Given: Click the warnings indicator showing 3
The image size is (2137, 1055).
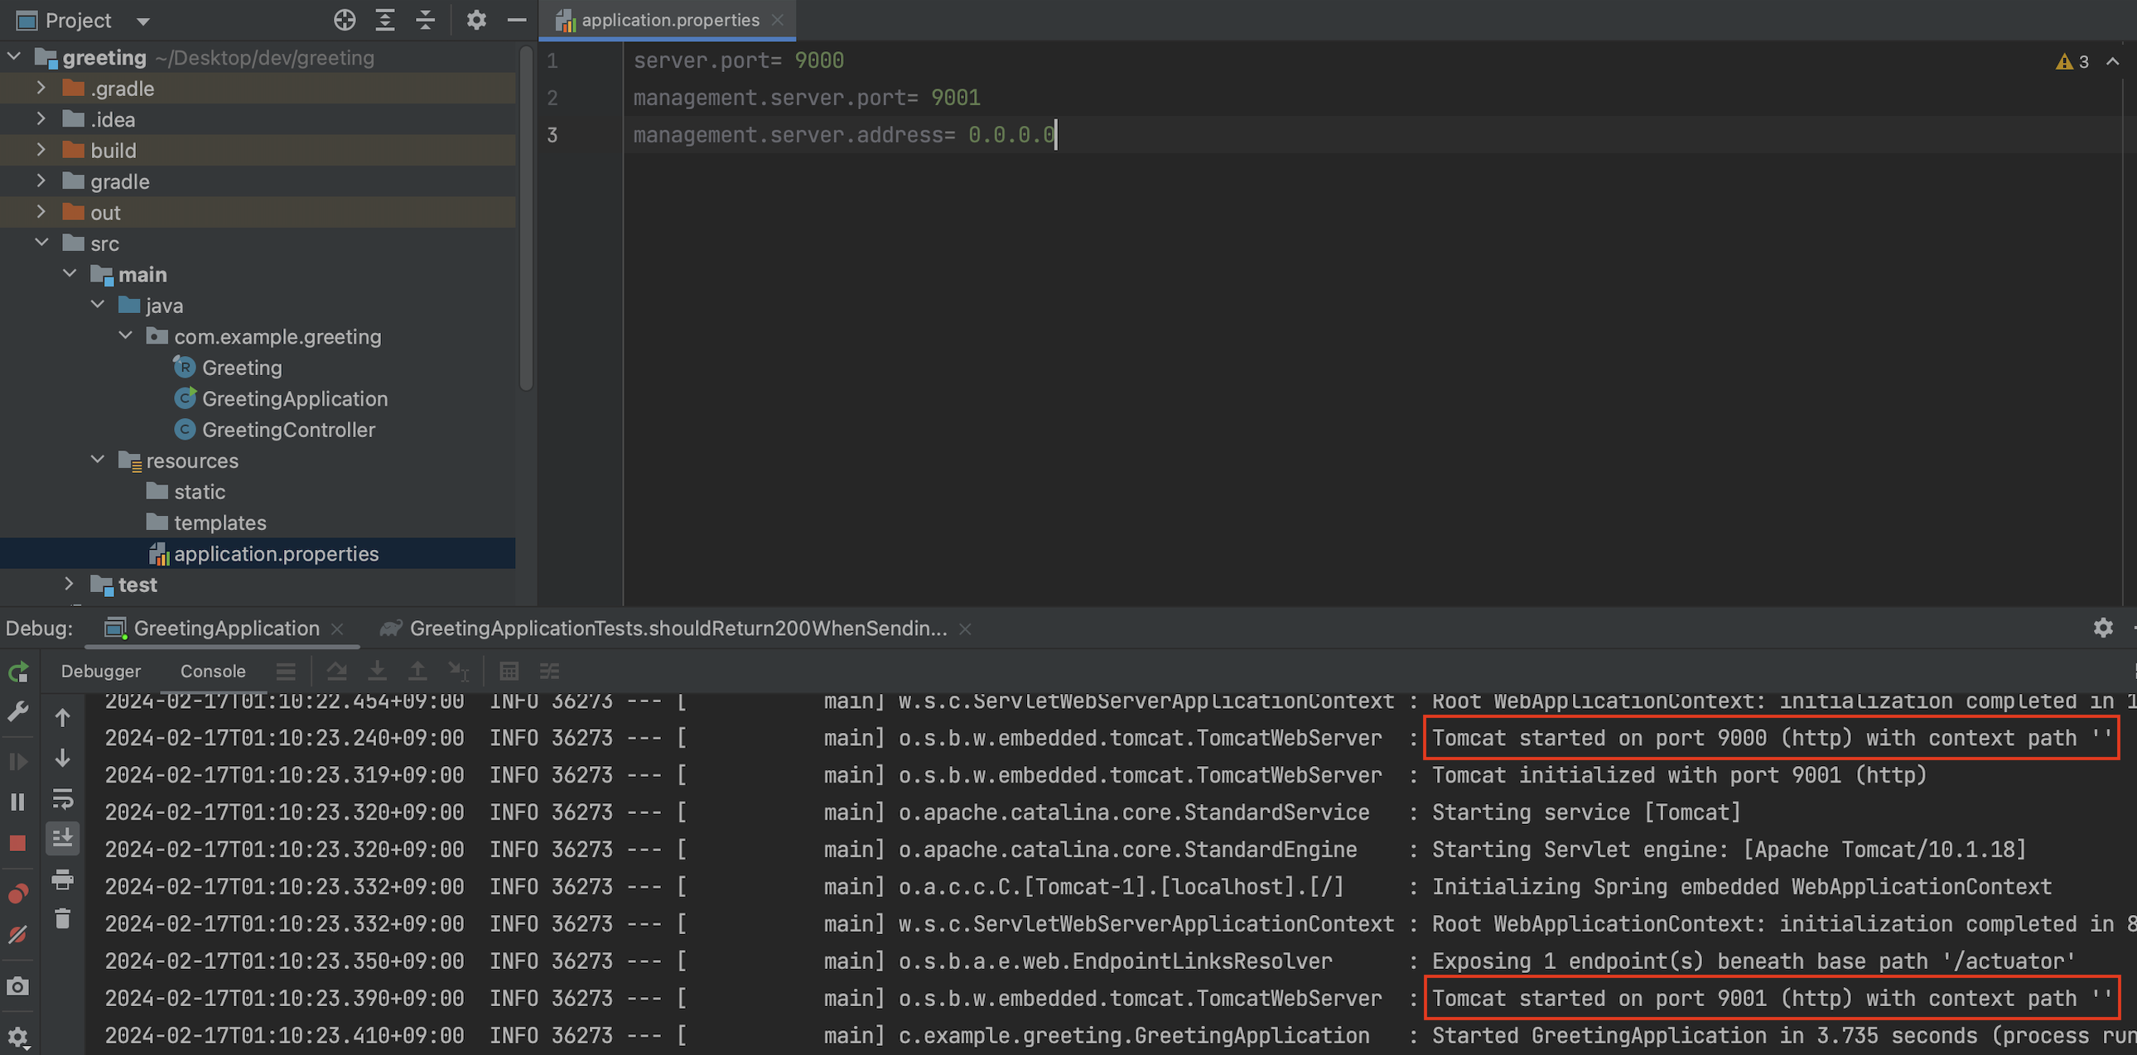Looking at the screenshot, I should (2072, 61).
